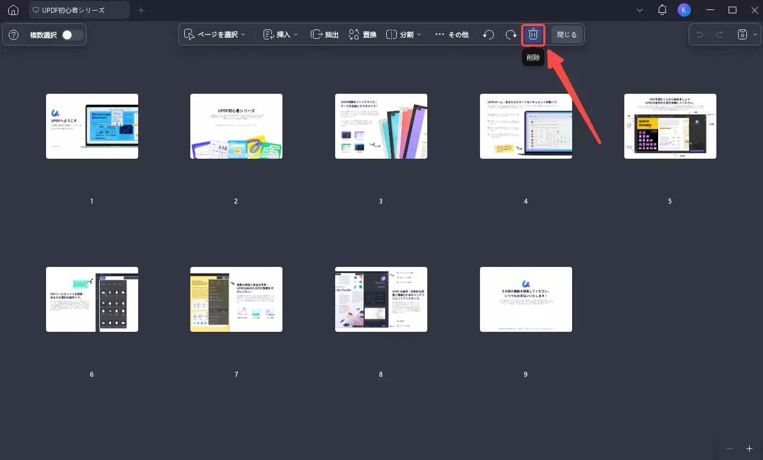Select page 9 thumbnail

click(x=526, y=299)
